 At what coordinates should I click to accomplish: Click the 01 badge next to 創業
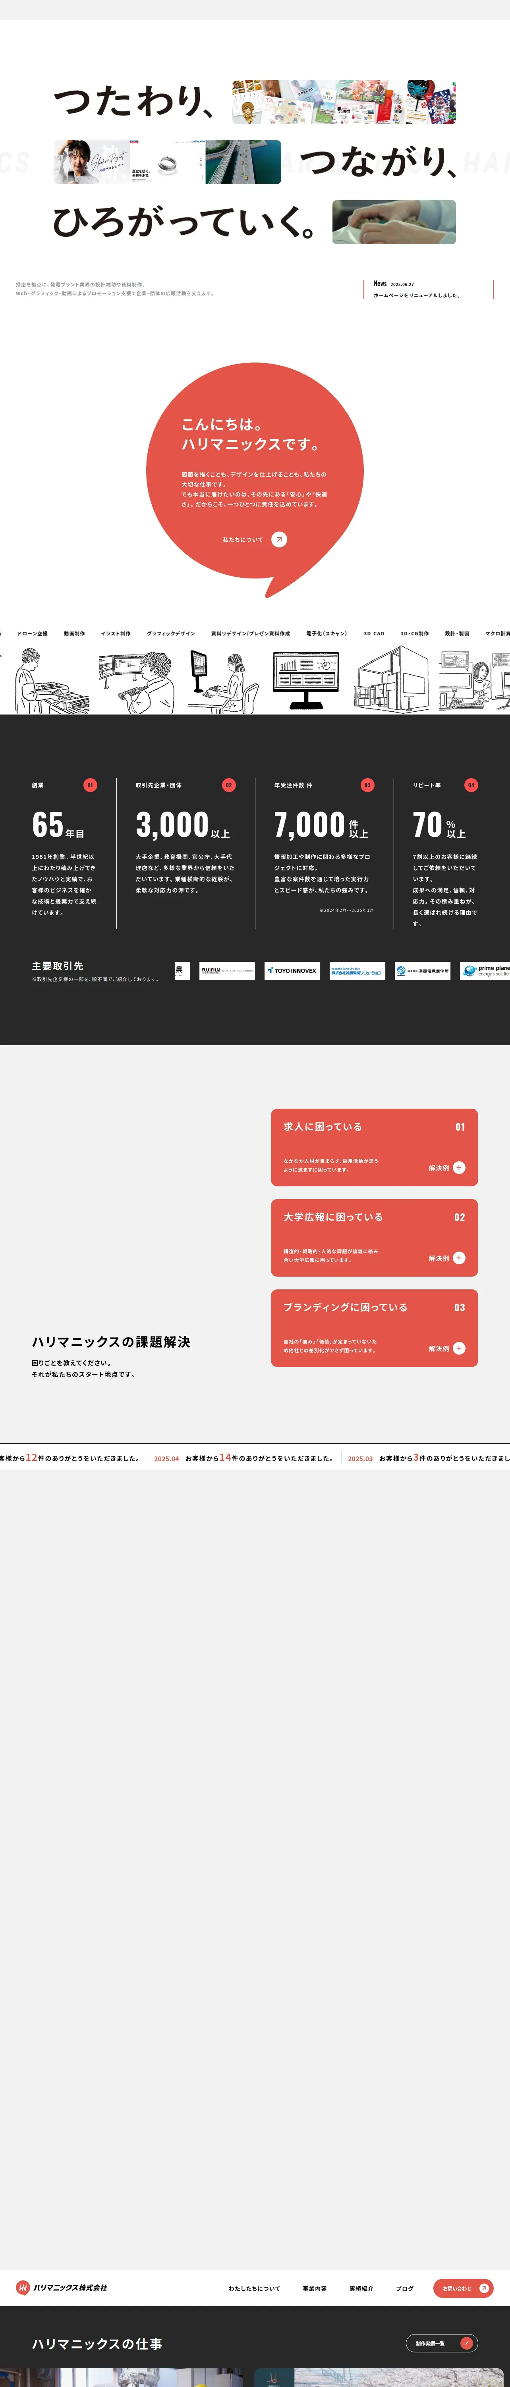coord(90,785)
